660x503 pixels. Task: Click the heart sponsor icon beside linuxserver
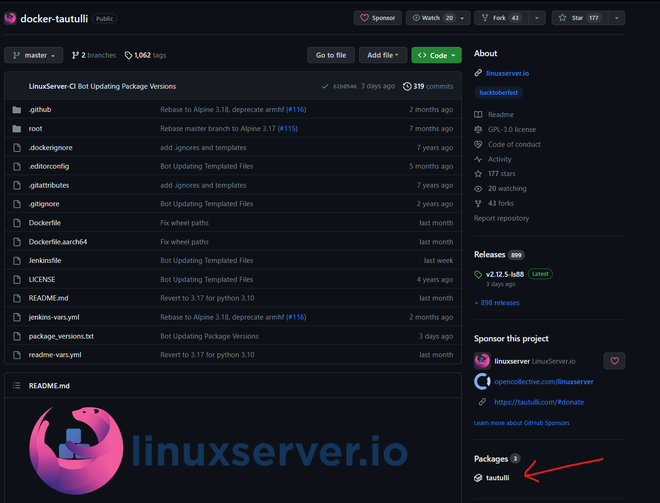coord(614,361)
